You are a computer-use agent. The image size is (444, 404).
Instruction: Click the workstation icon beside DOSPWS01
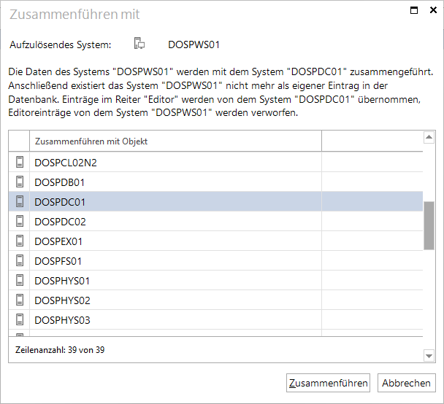pos(139,44)
